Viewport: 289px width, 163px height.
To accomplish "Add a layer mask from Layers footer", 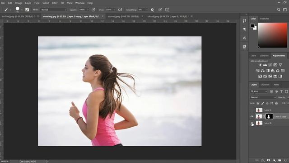I will [x=268, y=160].
